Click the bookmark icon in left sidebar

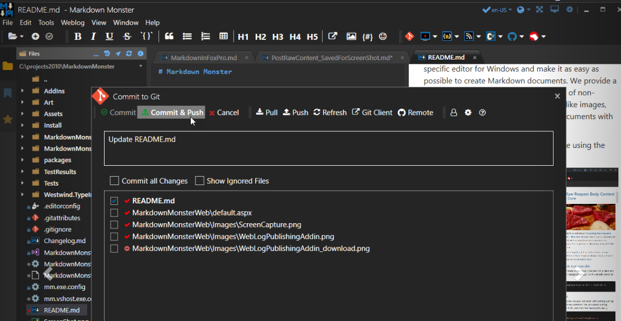click(x=7, y=93)
